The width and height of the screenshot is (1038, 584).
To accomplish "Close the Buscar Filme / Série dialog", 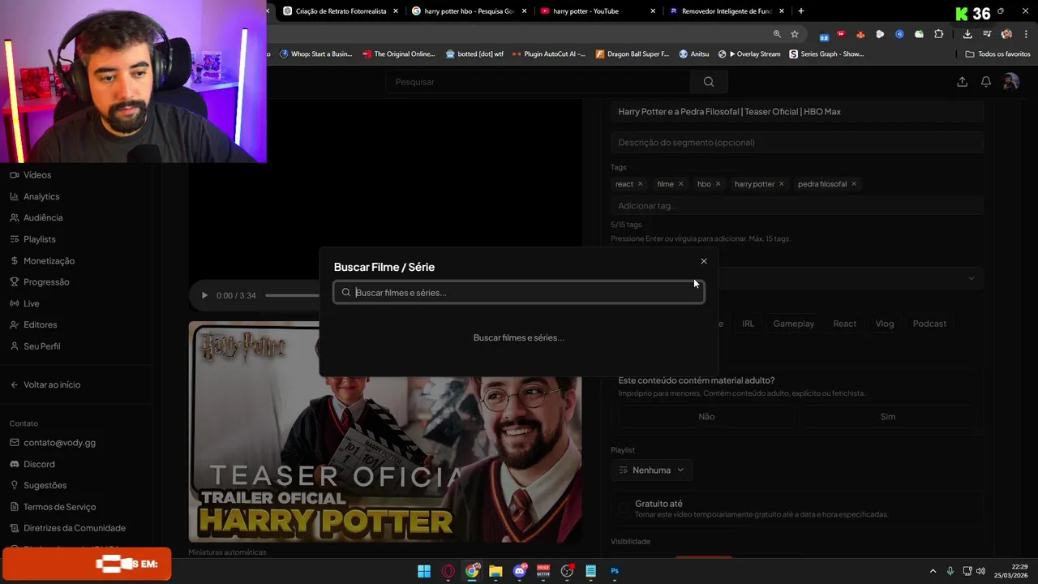I will pos(704,261).
